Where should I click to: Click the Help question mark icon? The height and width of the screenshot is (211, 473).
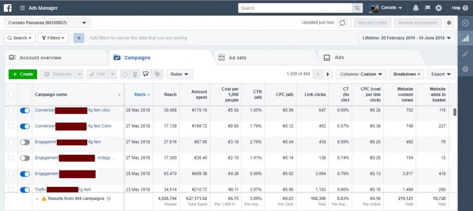(x=465, y=8)
